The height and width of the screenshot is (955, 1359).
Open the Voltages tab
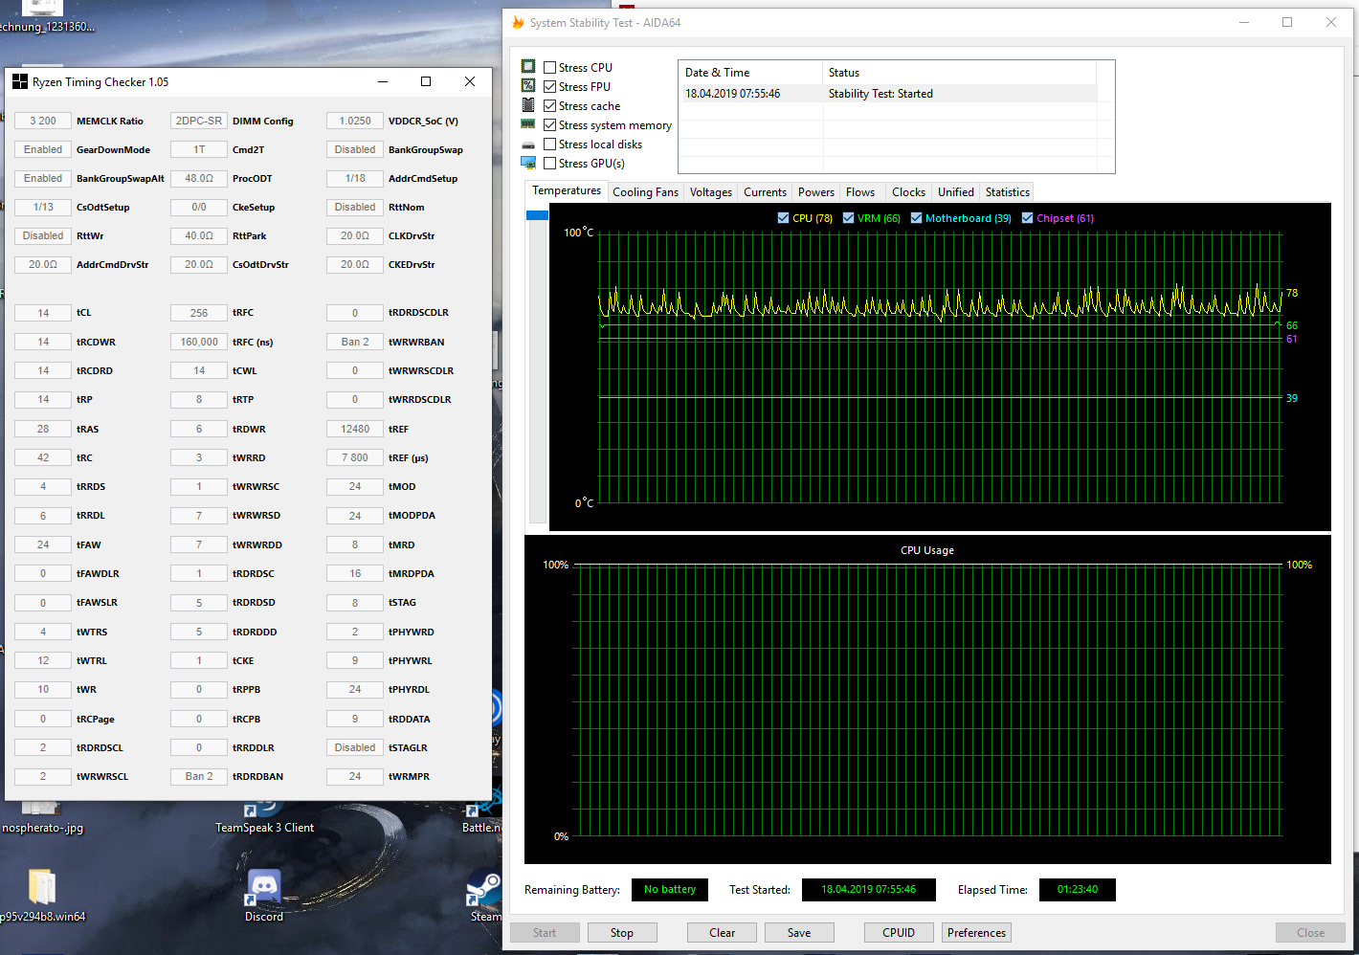(x=711, y=192)
